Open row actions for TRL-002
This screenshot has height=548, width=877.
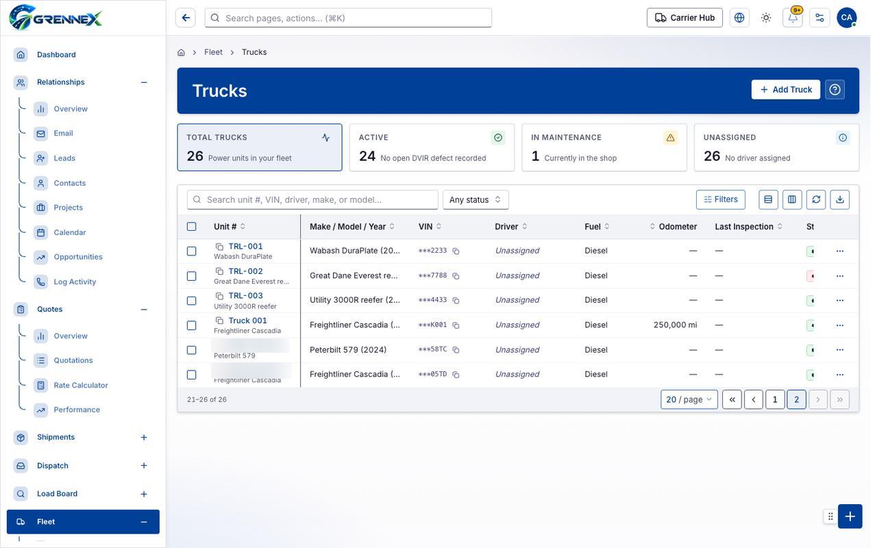coord(840,276)
